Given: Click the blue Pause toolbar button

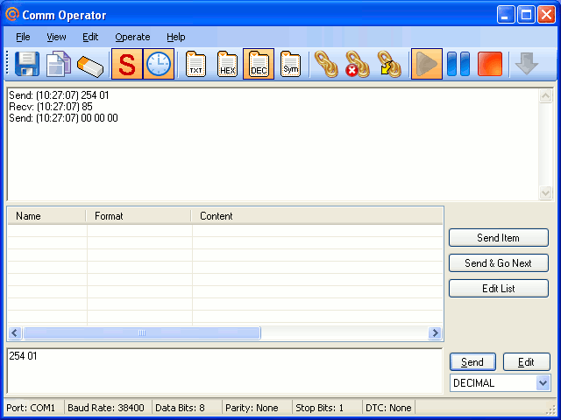Looking at the screenshot, I should (x=458, y=64).
